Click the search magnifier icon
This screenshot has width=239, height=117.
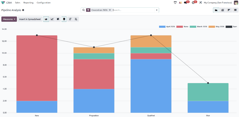(x=83, y=10)
